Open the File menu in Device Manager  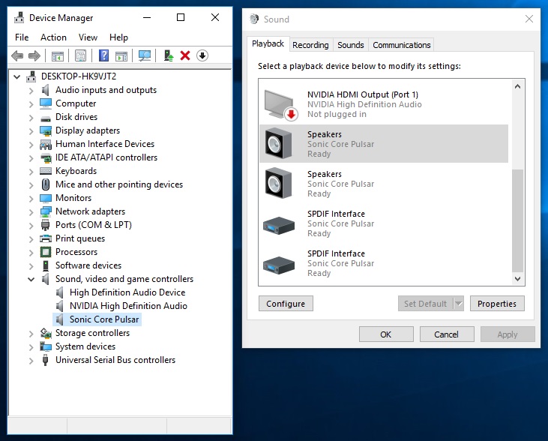point(22,37)
